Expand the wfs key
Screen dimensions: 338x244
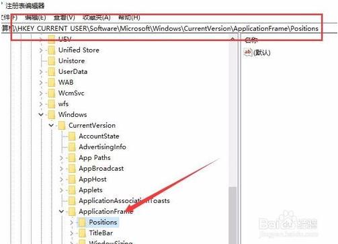tap(41, 104)
